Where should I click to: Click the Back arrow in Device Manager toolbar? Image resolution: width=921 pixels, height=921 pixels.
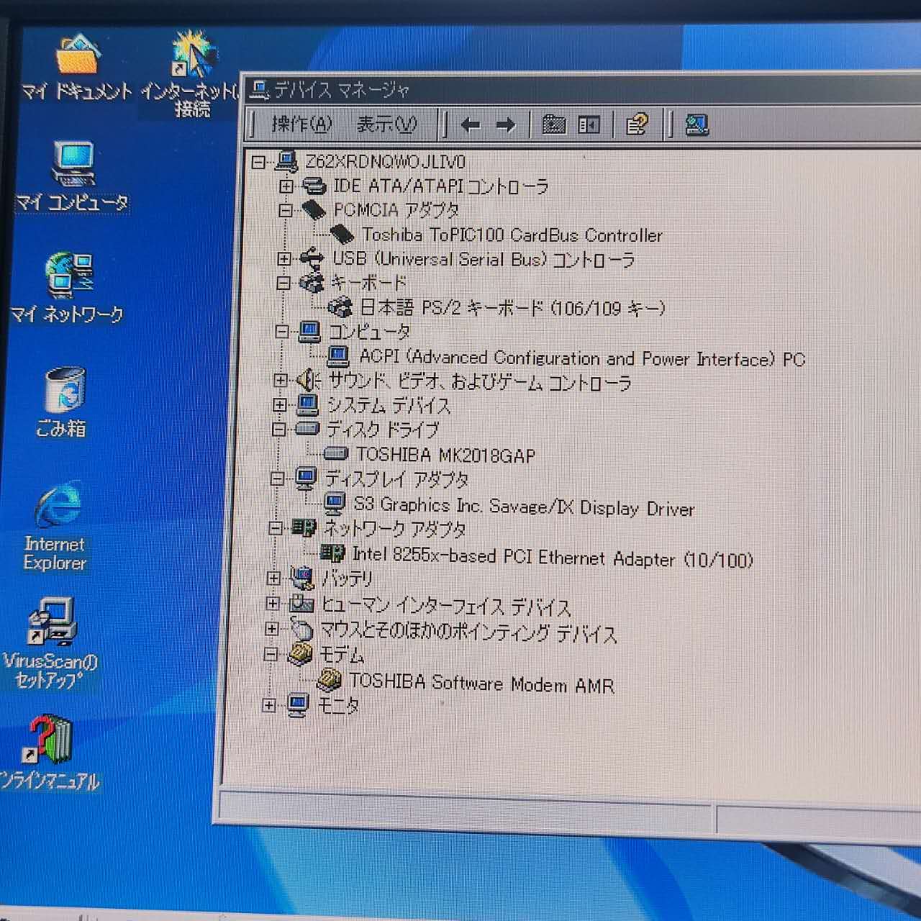(470, 125)
